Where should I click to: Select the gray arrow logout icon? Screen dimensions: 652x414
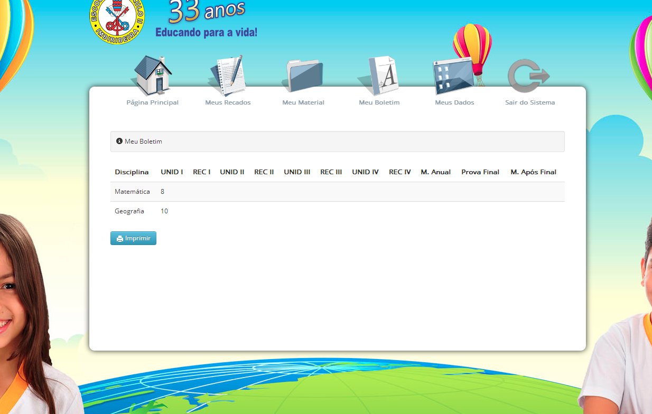tap(529, 76)
